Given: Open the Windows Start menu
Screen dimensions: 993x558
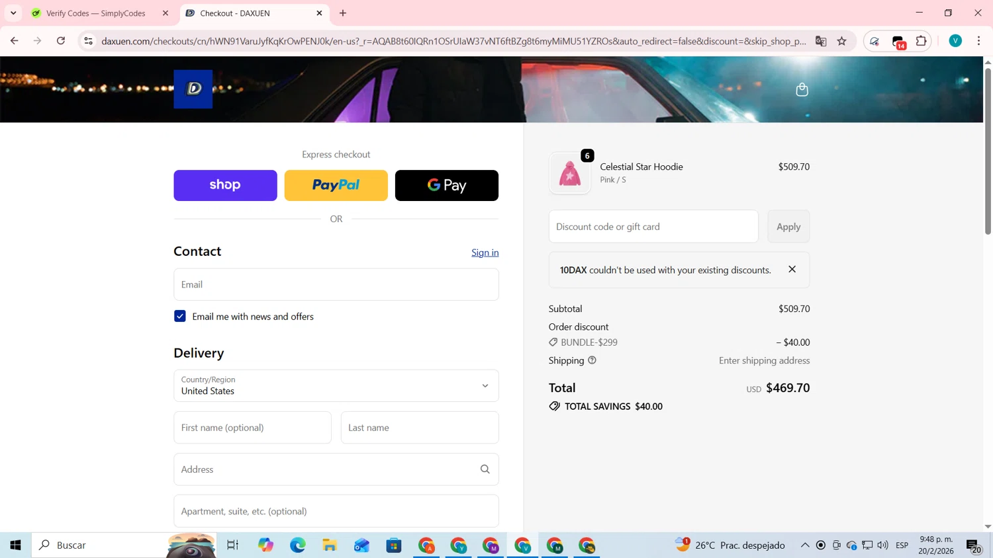Looking at the screenshot, I should [16, 545].
